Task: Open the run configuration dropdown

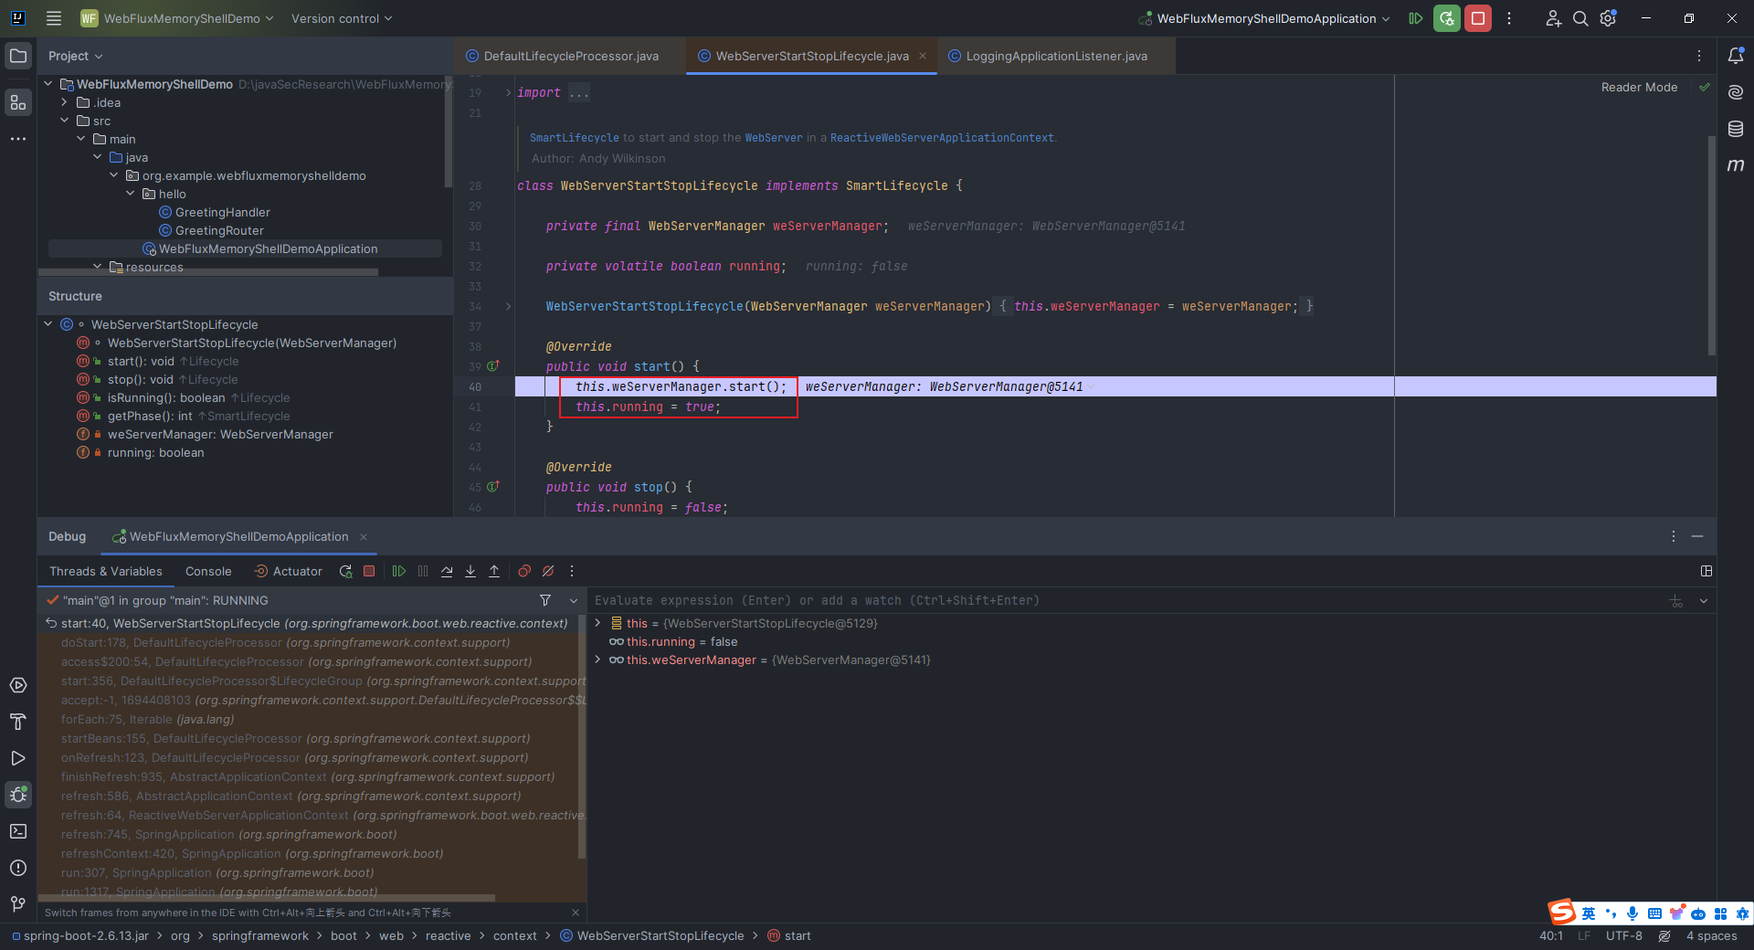Action: coord(1265,18)
